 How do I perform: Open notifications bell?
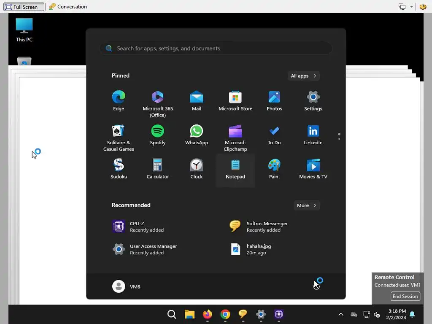[x=413, y=314]
